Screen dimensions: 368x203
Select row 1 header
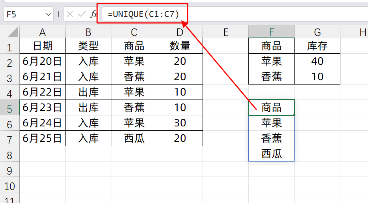[9, 46]
